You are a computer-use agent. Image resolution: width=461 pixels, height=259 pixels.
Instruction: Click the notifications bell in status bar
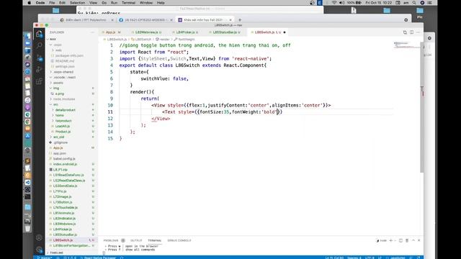419,258
